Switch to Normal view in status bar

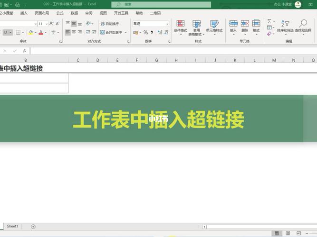(277, 233)
